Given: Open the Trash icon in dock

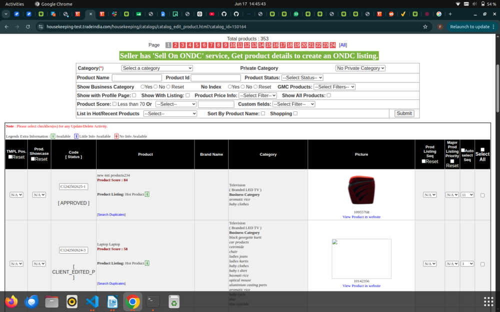Looking at the screenshot, I should 174,302.
